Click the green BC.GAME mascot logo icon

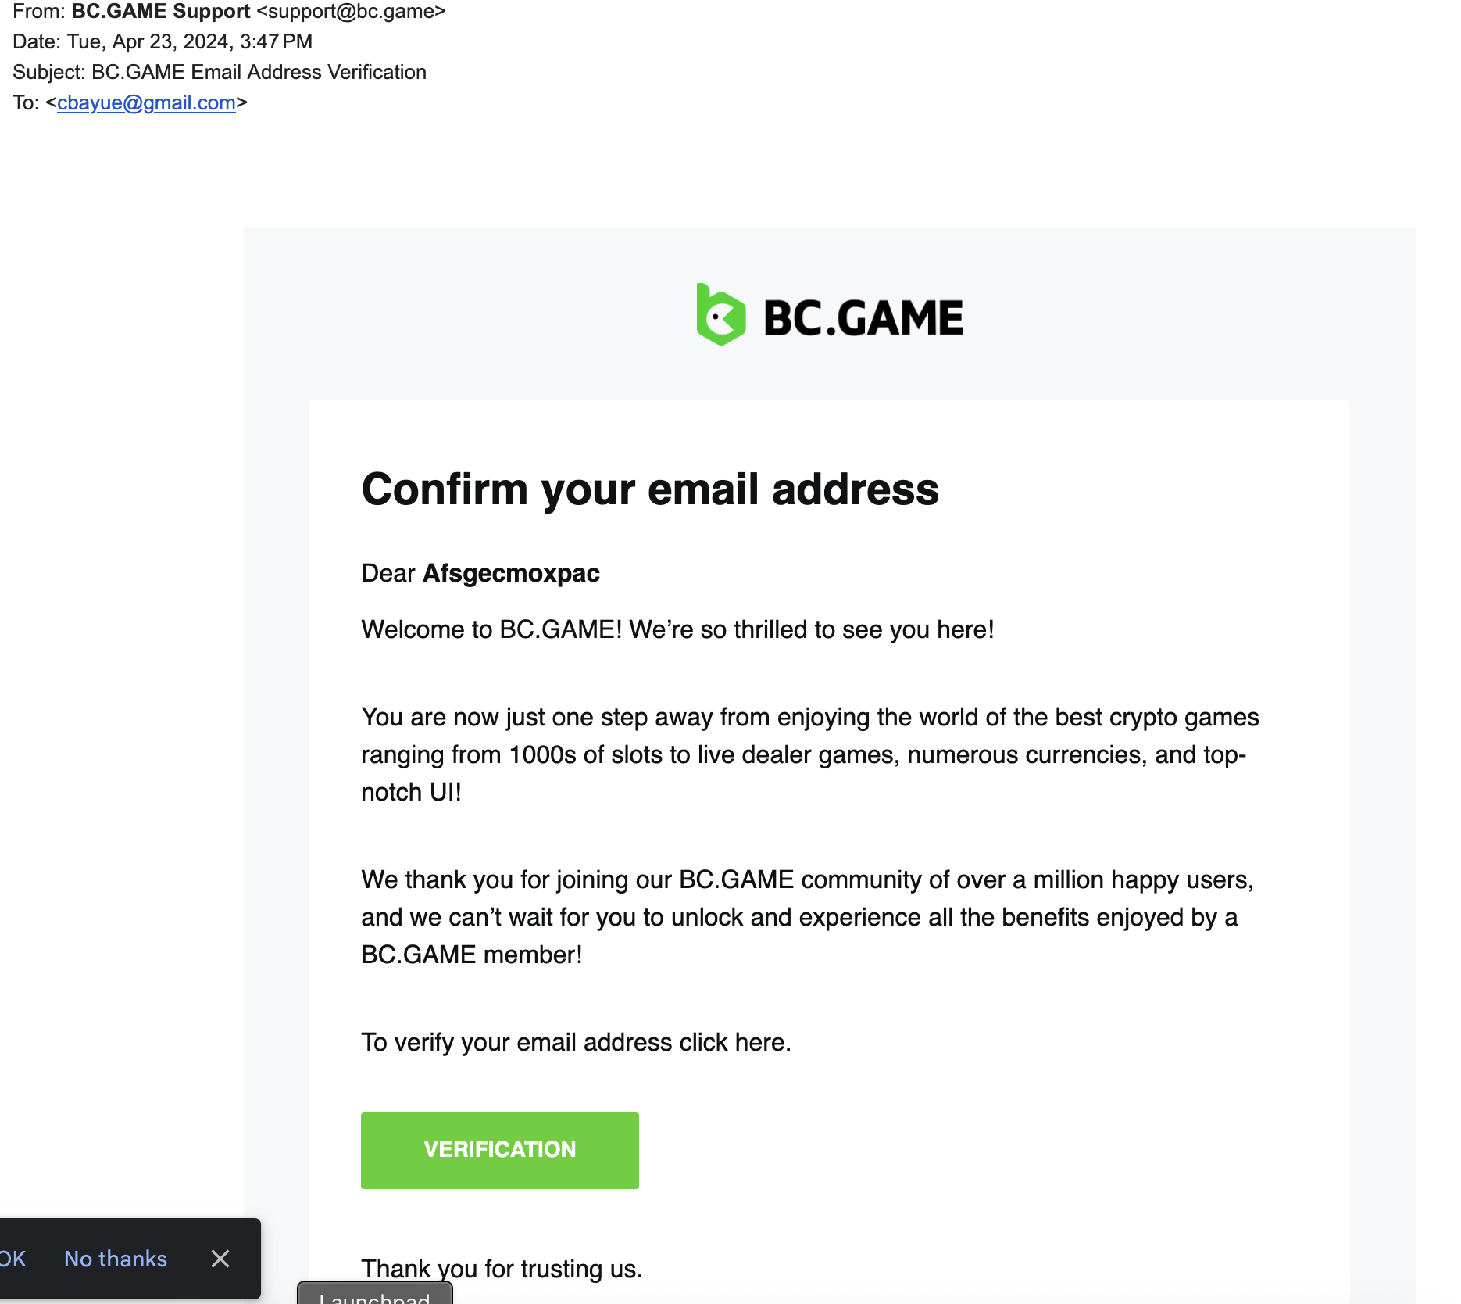coord(720,314)
